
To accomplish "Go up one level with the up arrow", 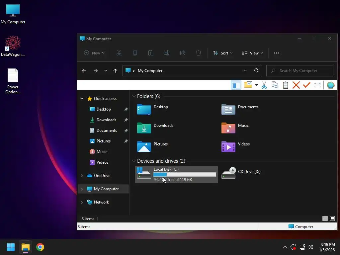I will 115,71.
